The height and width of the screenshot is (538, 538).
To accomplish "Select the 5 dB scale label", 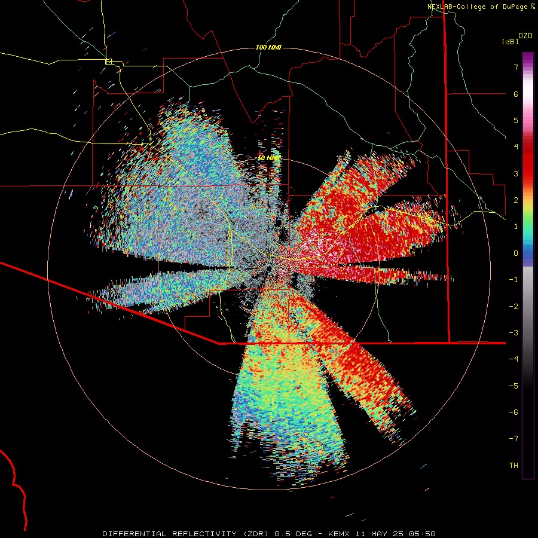I will (x=516, y=120).
